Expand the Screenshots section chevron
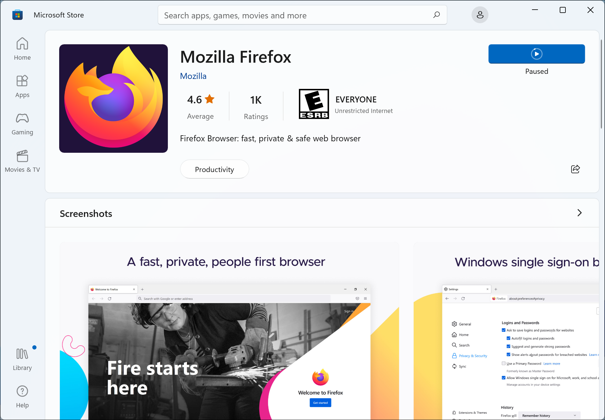This screenshot has width=605, height=420. pos(580,212)
